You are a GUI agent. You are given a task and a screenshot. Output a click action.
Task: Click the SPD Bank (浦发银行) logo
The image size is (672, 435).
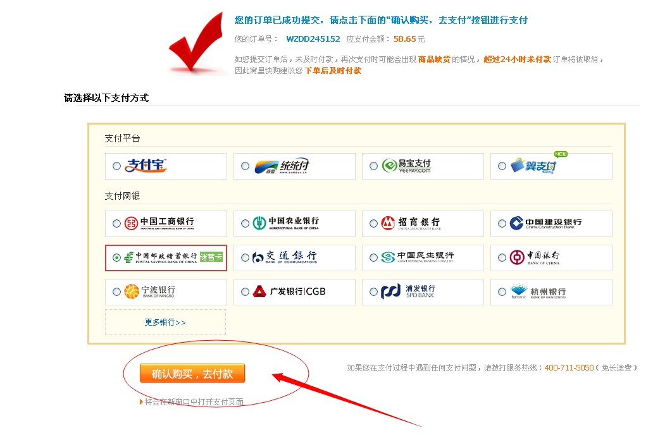click(x=408, y=291)
